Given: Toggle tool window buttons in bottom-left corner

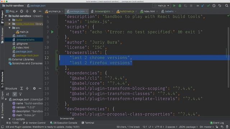Looking at the screenshot, I should click(3, 127).
